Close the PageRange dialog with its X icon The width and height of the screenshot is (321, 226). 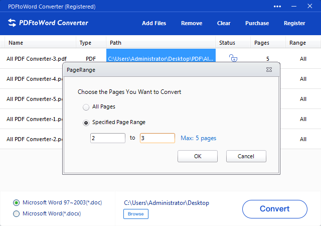[269, 70]
